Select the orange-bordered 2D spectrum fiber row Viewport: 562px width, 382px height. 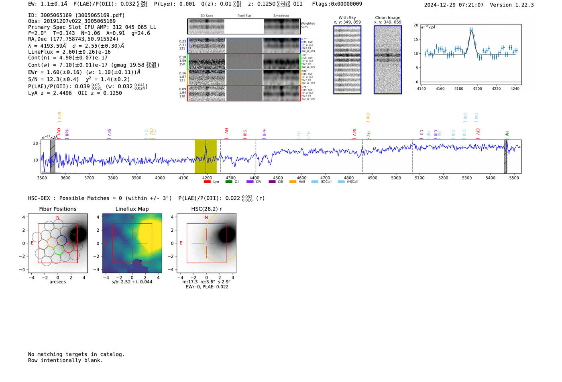click(244, 77)
